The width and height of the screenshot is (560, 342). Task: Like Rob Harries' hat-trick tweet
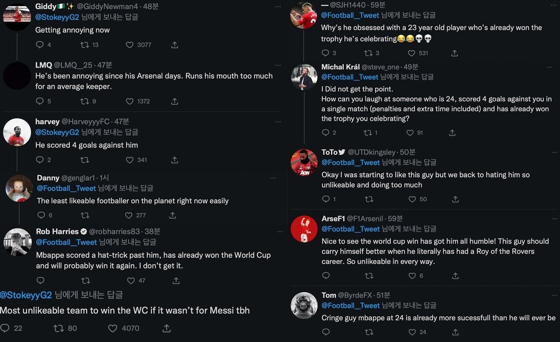[131, 280]
